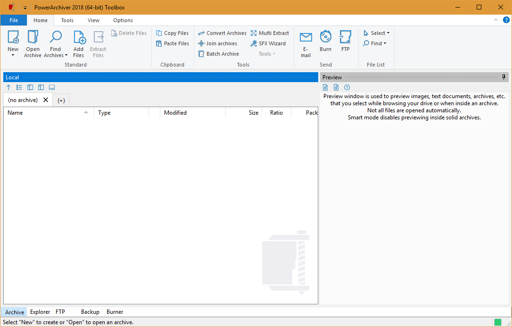512x327 pixels.
Task: Click the green status indicator square
Action: pyautogui.click(x=498, y=322)
